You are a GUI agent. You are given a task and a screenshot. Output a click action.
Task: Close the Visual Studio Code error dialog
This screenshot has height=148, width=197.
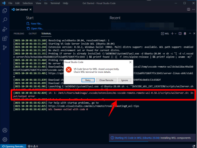point(130,62)
